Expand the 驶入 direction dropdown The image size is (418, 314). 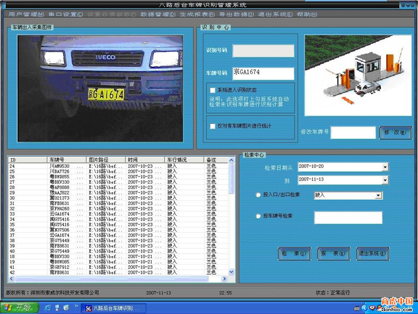click(379, 196)
